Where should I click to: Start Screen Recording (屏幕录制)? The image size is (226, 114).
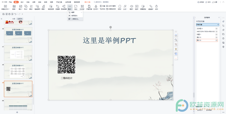(x=143, y=7)
